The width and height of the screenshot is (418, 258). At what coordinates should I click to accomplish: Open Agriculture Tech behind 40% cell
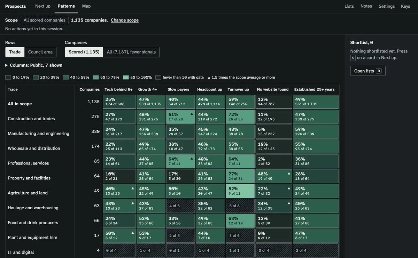pyautogui.click(x=119, y=191)
